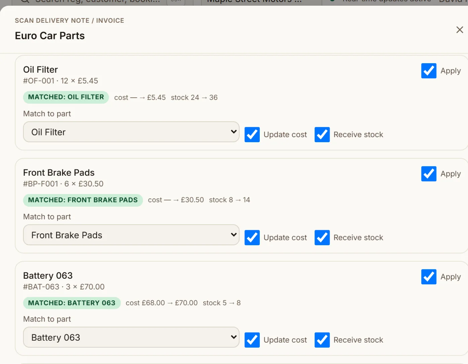Click the cost — → £30.50 text
This screenshot has width=468, height=364.
pyautogui.click(x=176, y=200)
